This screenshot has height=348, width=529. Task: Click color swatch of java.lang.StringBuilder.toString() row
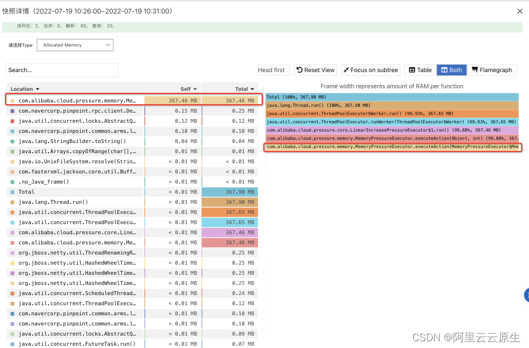click(x=12, y=141)
